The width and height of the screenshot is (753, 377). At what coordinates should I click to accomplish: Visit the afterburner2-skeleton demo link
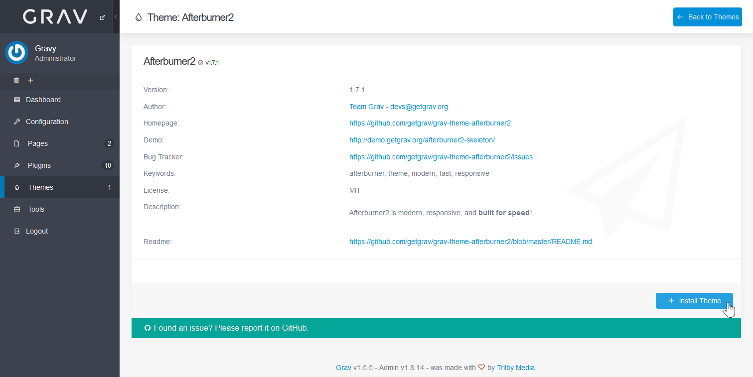tap(422, 140)
